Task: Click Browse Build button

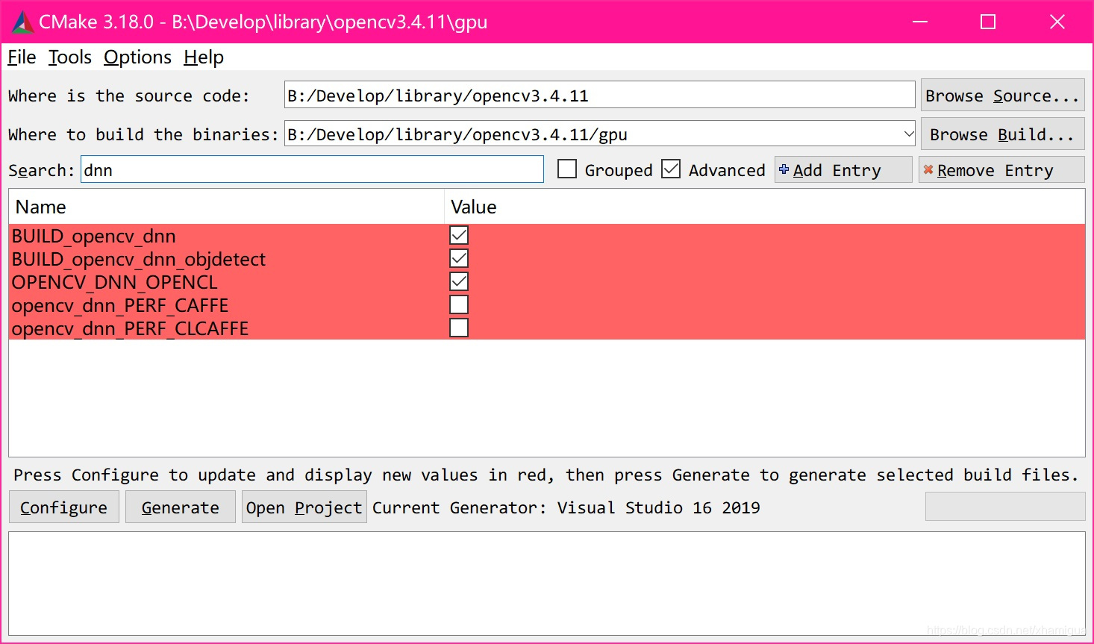Action: [x=1002, y=134]
